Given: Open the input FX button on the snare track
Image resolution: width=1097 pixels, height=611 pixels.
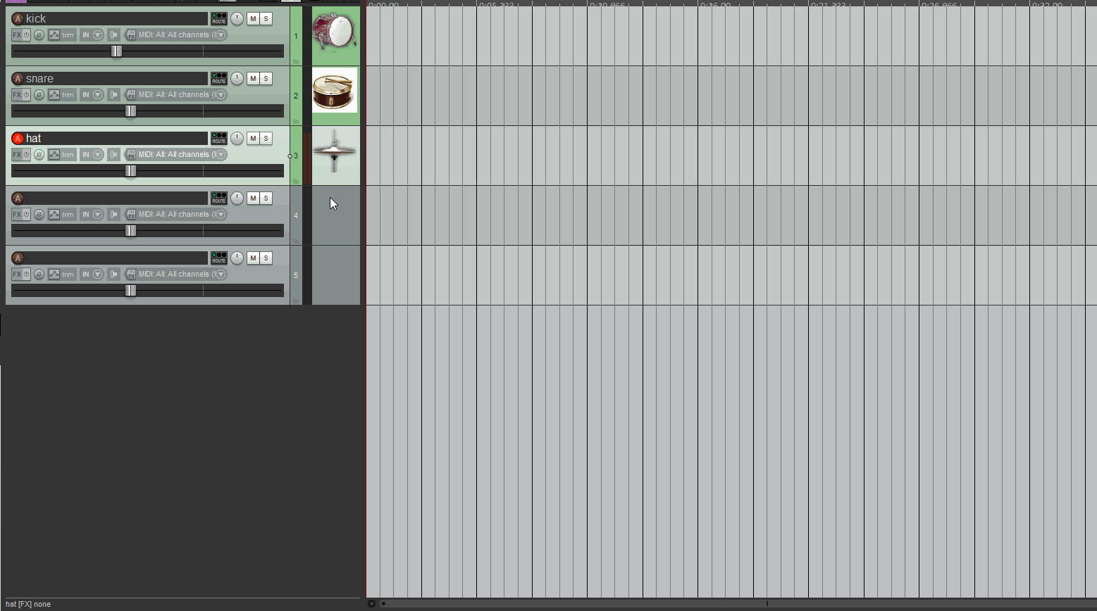Looking at the screenshot, I should [130, 95].
